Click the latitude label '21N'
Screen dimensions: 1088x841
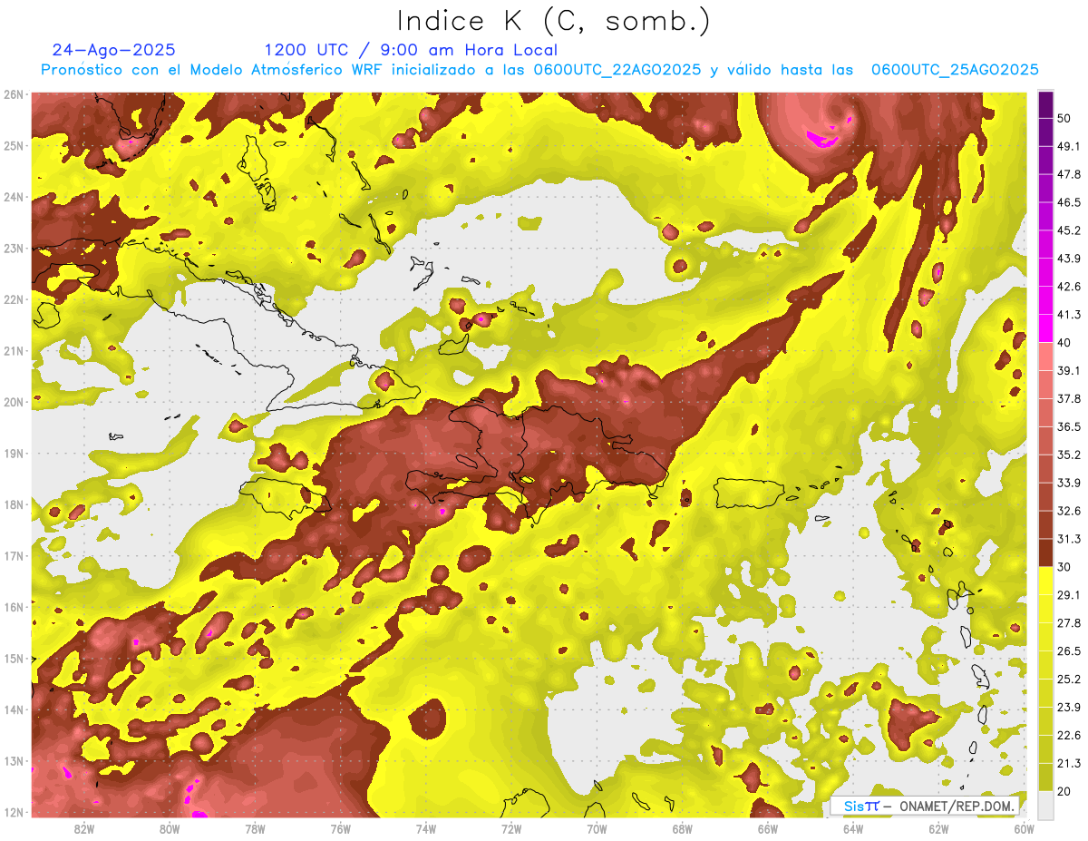(15, 351)
